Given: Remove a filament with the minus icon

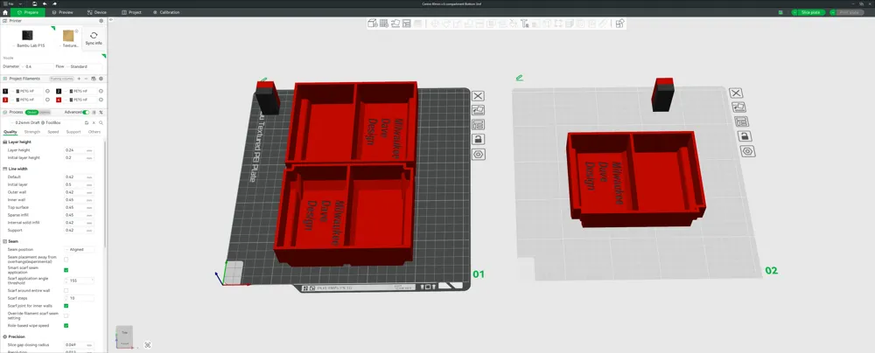Looking at the screenshot, I should (86, 79).
